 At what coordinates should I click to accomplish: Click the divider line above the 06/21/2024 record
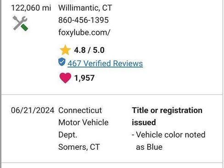point(112,95)
